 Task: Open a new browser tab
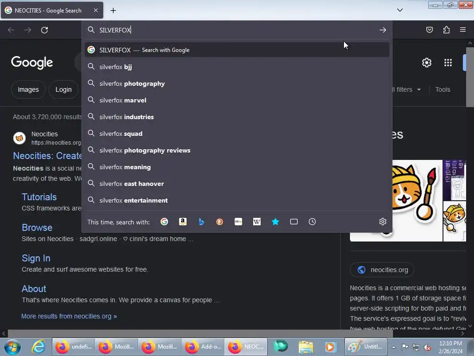click(x=113, y=11)
